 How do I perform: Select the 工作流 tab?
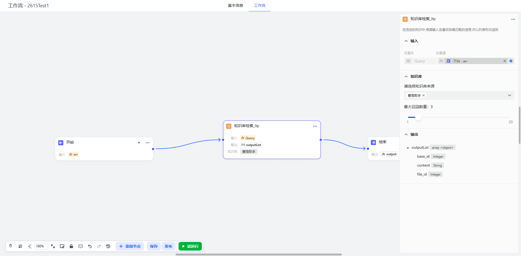[x=259, y=5]
